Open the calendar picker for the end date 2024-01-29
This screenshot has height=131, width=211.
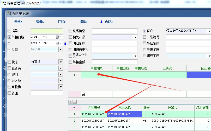(57, 43)
